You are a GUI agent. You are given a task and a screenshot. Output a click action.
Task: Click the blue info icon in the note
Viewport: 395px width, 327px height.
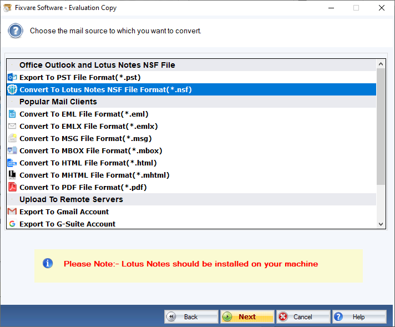tap(48, 264)
